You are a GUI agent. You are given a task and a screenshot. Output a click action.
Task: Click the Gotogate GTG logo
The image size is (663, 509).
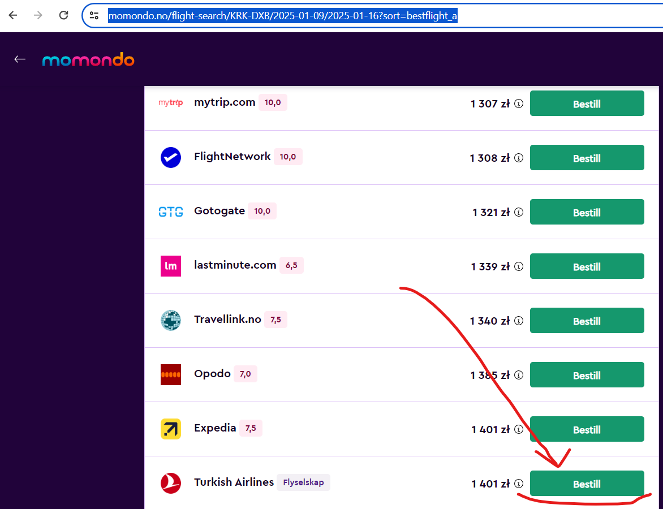(x=171, y=212)
